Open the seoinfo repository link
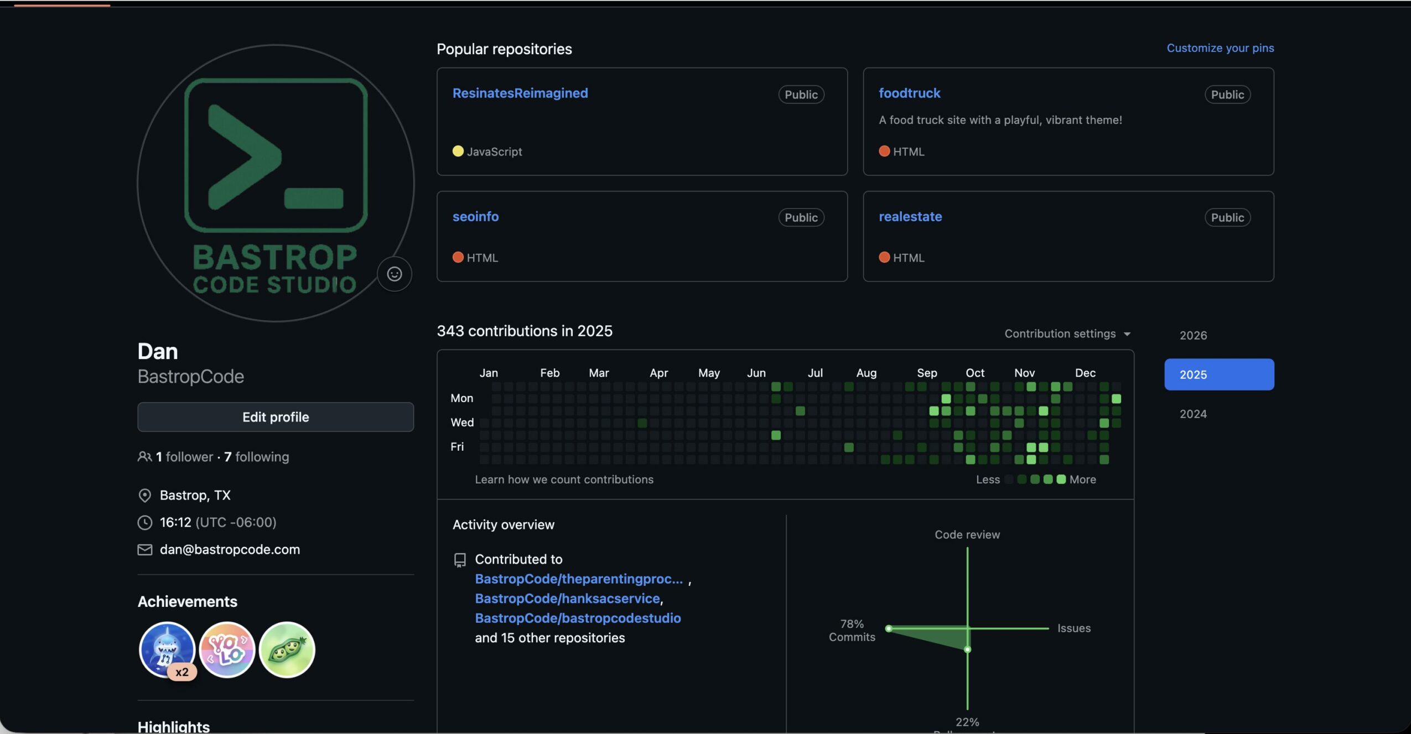Viewport: 1411px width, 734px height. 475,216
